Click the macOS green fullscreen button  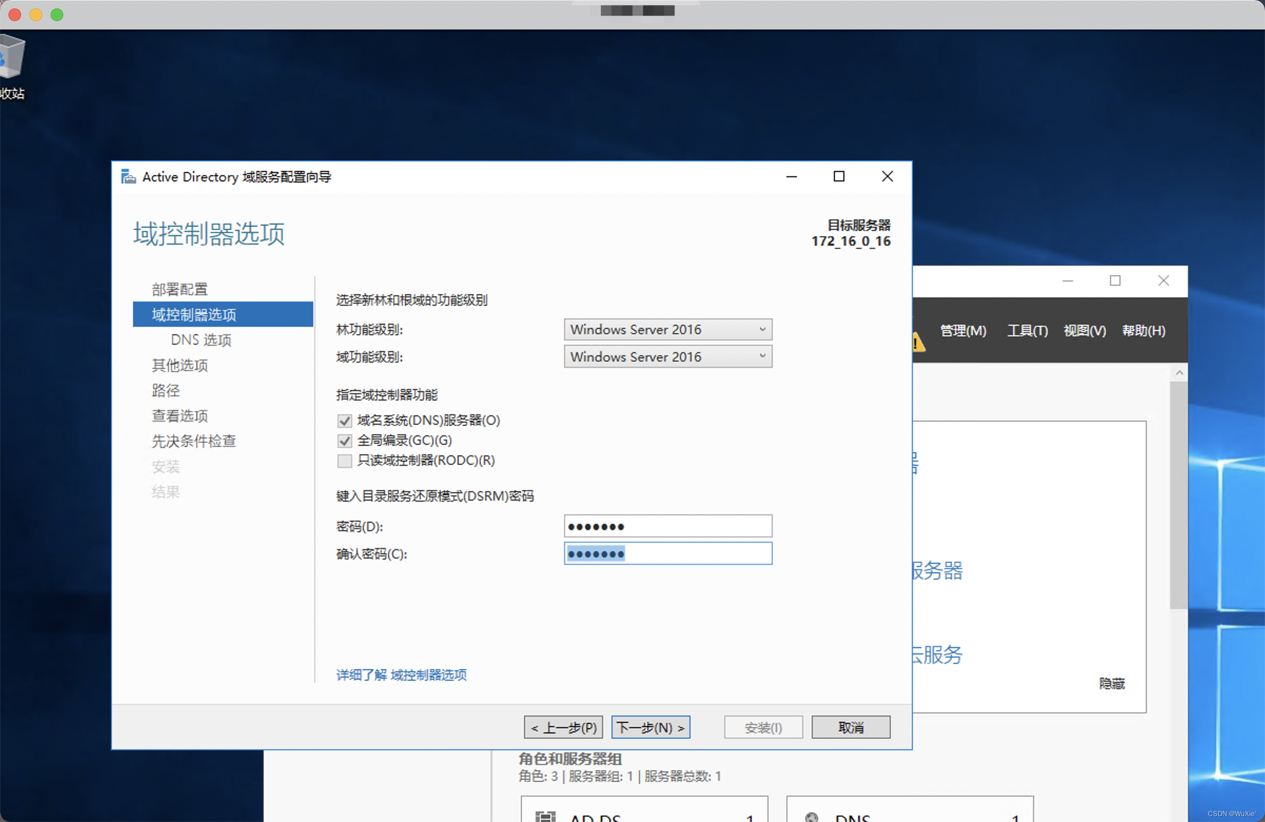click(57, 14)
